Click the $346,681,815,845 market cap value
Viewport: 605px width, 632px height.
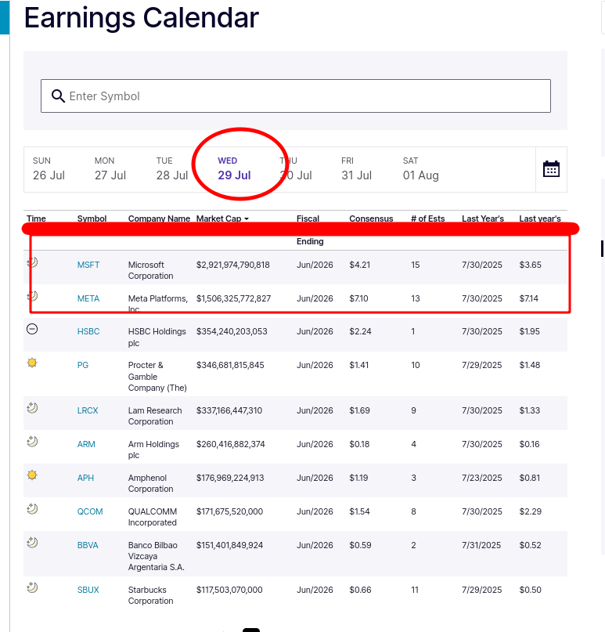(230, 365)
